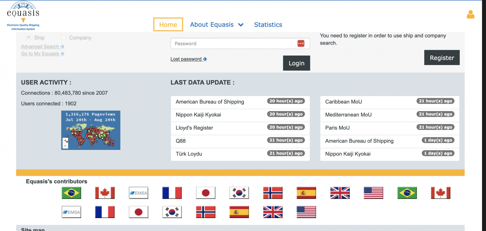Click the United Kingdom flag contributor icon
486x231 pixels.
pos(340,193)
